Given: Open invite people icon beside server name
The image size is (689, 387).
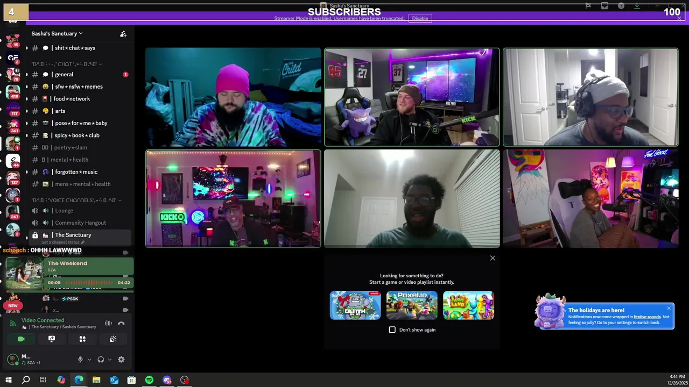Looking at the screenshot, I should pyautogui.click(x=123, y=34).
